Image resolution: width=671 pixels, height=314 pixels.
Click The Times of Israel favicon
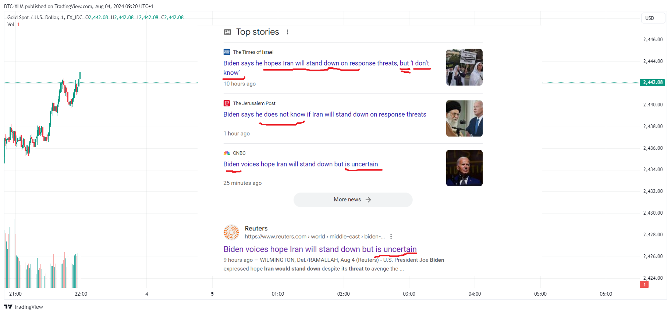pyautogui.click(x=227, y=52)
